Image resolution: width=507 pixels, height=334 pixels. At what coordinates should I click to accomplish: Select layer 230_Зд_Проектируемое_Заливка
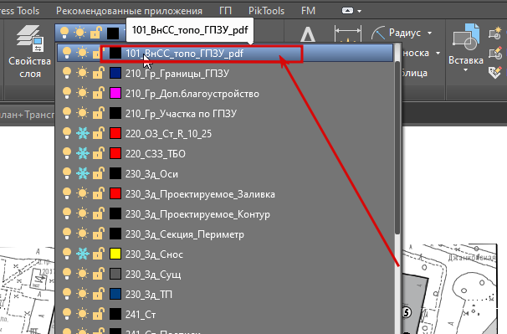[200, 194]
